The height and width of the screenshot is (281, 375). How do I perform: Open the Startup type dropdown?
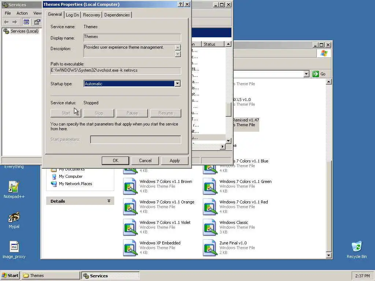pyautogui.click(x=177, y=84)
